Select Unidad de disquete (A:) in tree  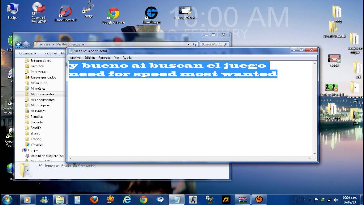pos(47,156)
